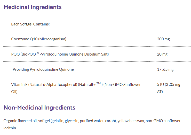
Task: Click the italic d-Alpha Tocopherol text
Action: click(59, 84)
